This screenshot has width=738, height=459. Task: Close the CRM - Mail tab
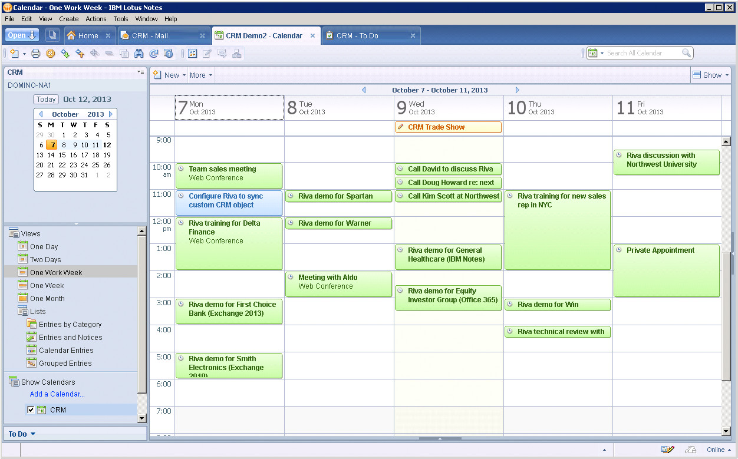pyautogui.click(x=203, y=35)
